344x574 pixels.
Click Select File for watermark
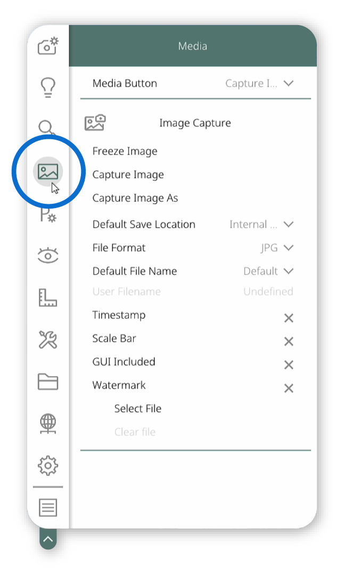138,409
